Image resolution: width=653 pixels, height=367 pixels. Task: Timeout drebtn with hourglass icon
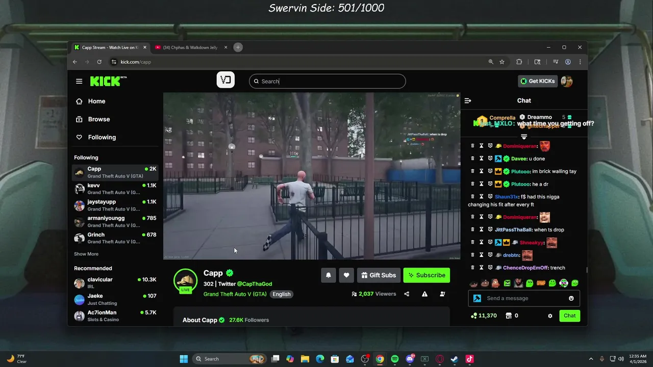tap(481, 255)
